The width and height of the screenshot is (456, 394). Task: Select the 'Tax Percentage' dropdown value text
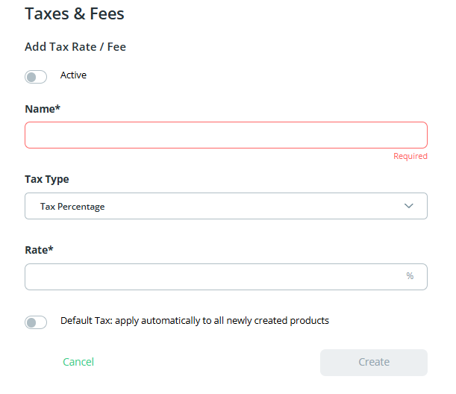click(72, 207)
